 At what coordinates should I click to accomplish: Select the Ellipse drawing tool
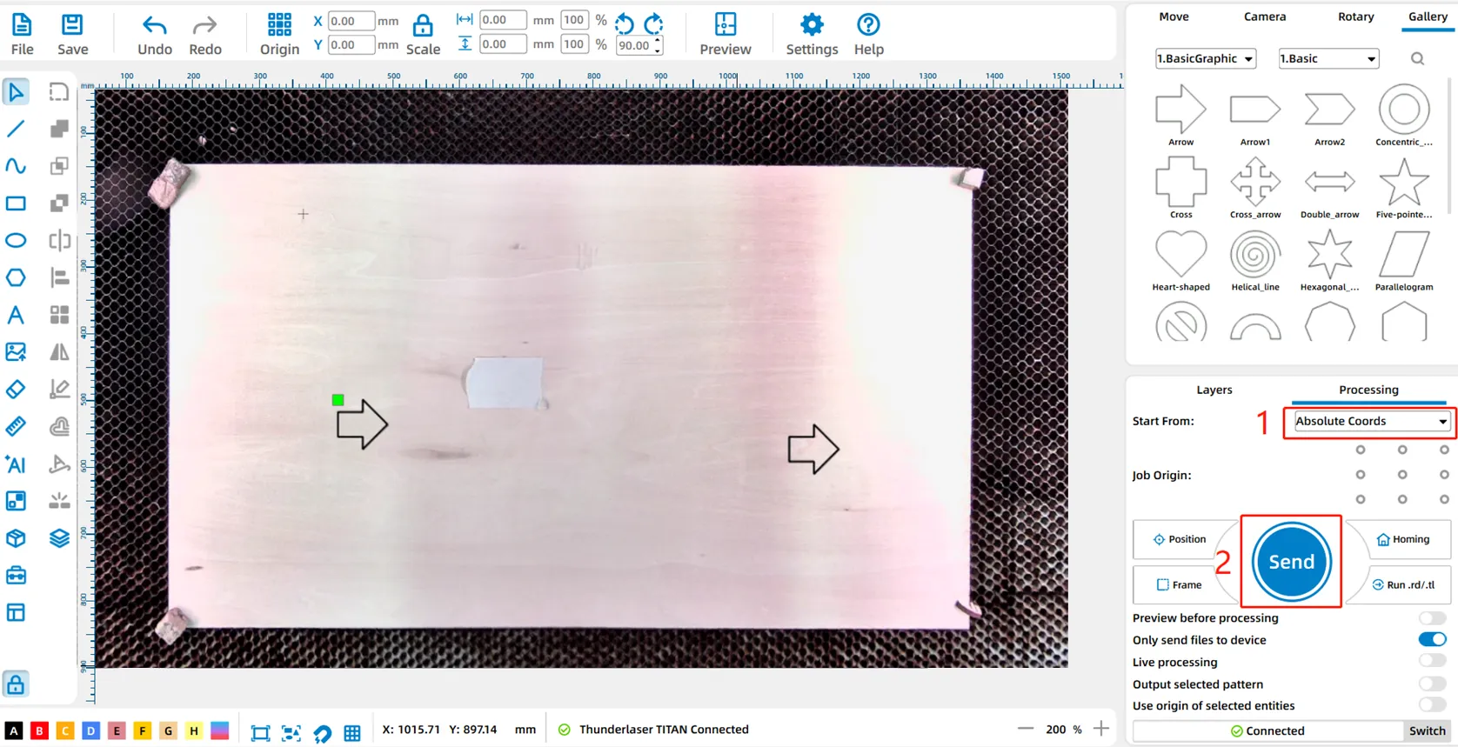click(x=16, y=240)
